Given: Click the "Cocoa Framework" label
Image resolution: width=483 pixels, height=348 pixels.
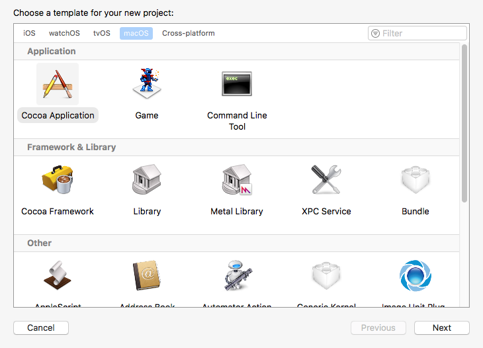Looking at the screenshot, I should 58,211.
